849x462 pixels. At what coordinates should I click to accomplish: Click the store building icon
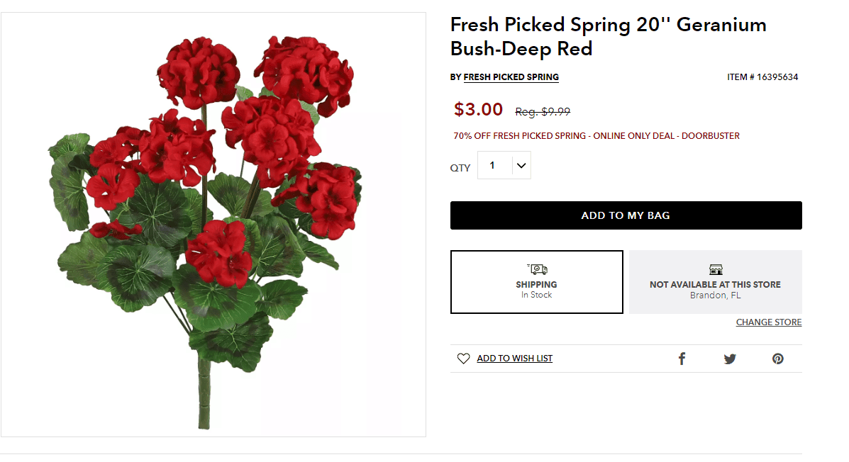[x=715, y=270]
